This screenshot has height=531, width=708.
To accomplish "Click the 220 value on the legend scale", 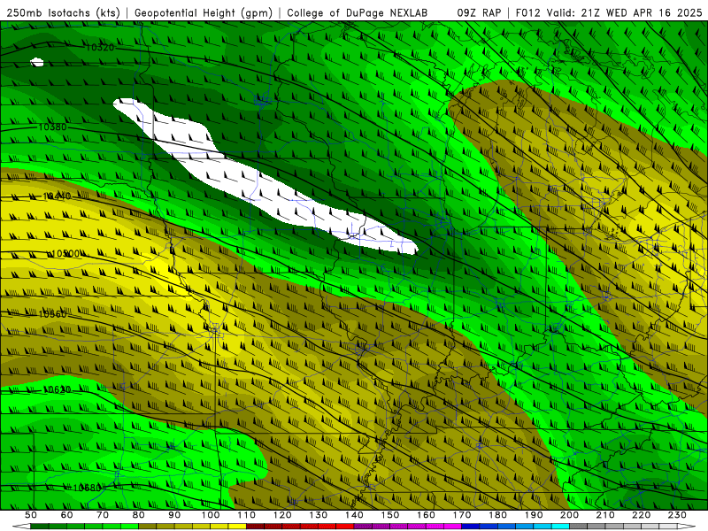I will pyautogui.click(x=641, y=515).
